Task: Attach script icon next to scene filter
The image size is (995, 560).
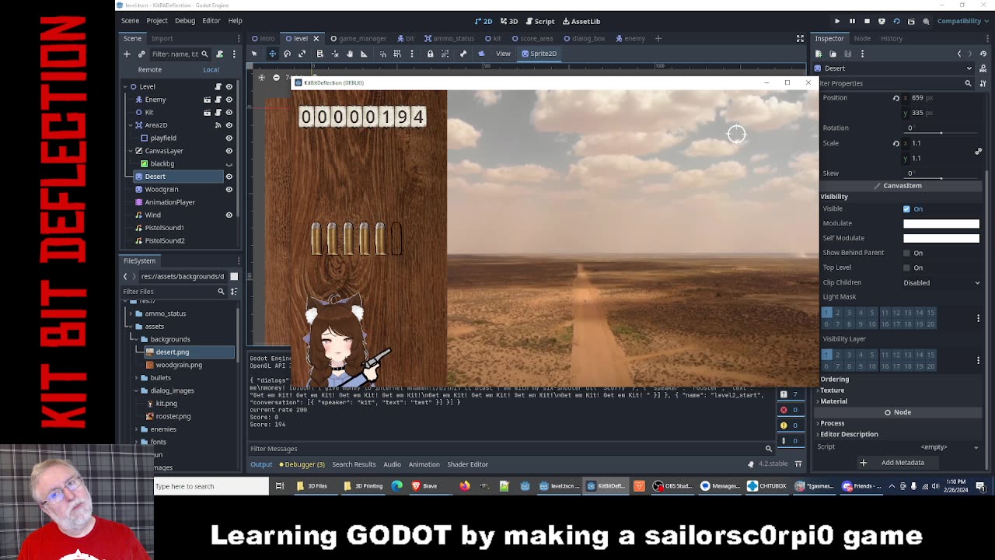Action: (x=220, y=54)
